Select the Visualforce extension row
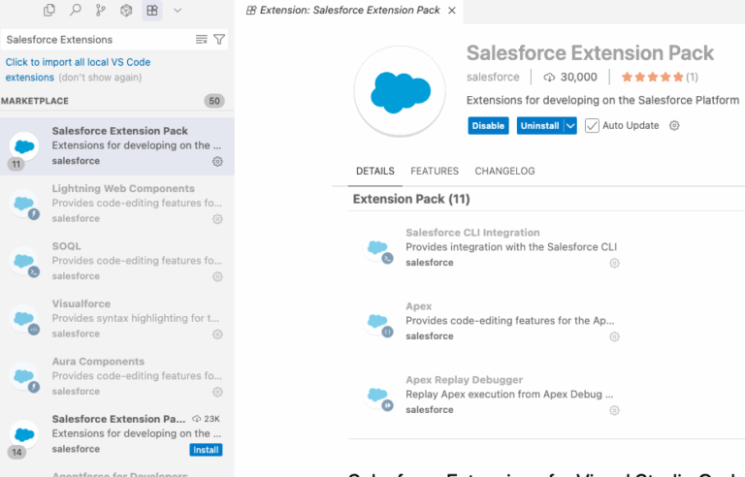Screen dimensions: 745x477 [x=116, y=319]
